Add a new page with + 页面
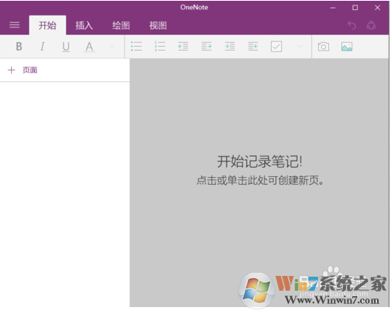Image resolution: width=392 pixels, height=311 pixels. tap(23, 70)
